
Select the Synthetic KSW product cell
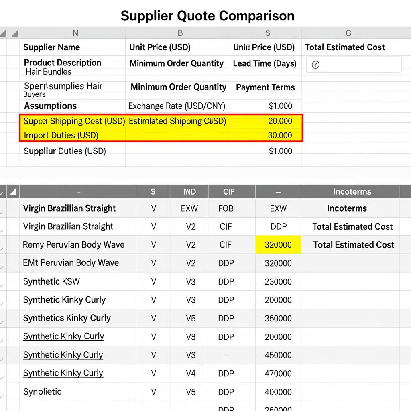point(51,281)
